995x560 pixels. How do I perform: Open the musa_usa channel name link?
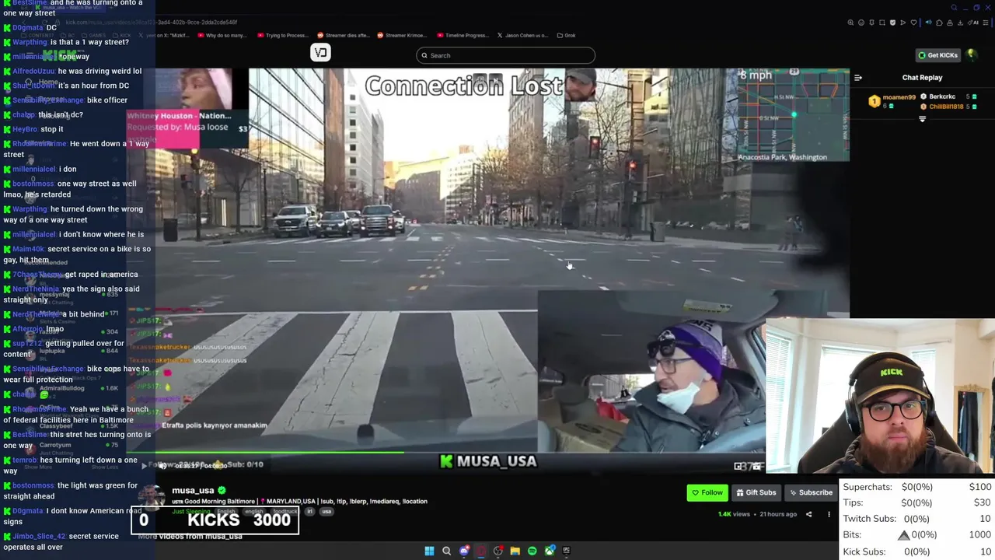(193, 491)
